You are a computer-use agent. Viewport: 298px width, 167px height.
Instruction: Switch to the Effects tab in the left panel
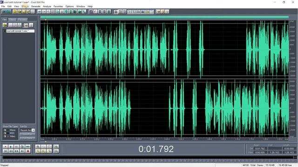pos(13,19)
